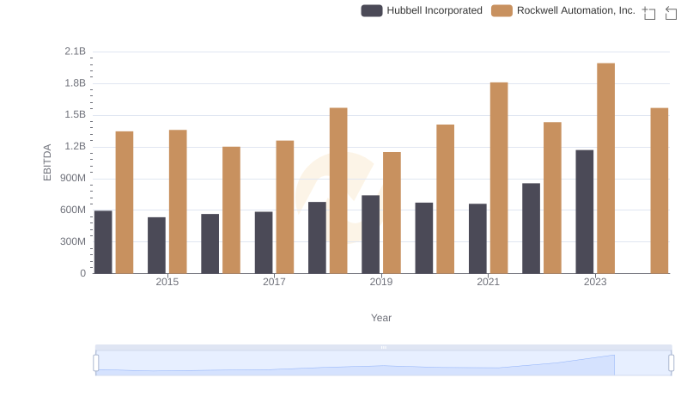The image size is (687, 396).
Task: Select the 2018 Rockwell Automation bar
Action: pos(338,191)
